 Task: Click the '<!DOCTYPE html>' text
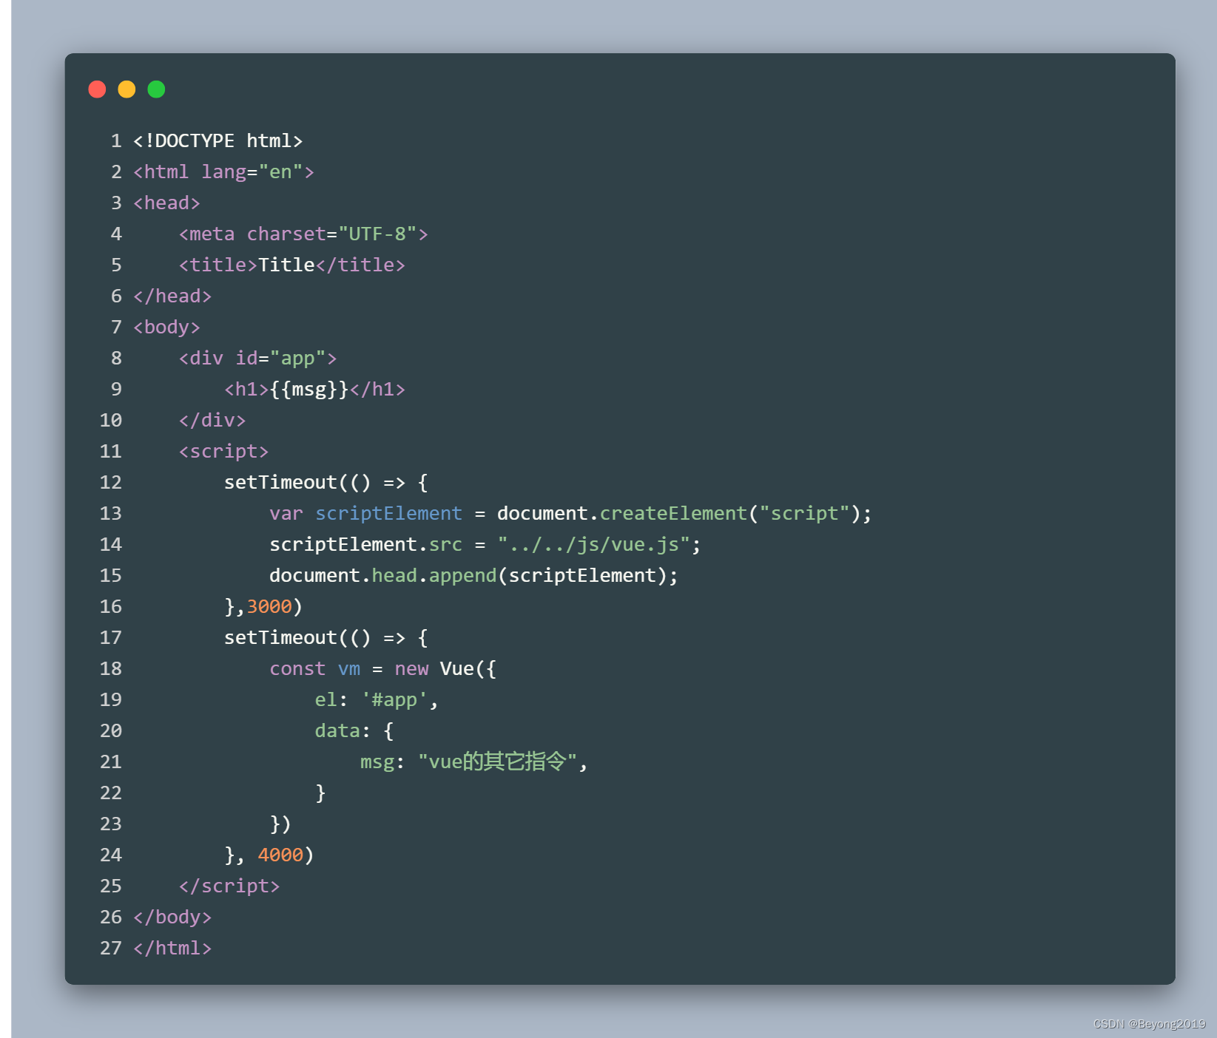pyautogui.click(x=218, y=141)
